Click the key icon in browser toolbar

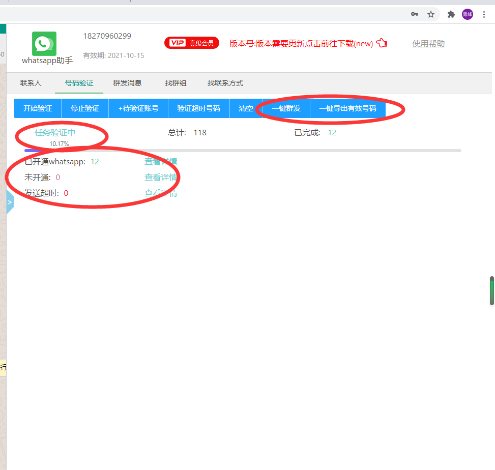click(x=415, y=14)
